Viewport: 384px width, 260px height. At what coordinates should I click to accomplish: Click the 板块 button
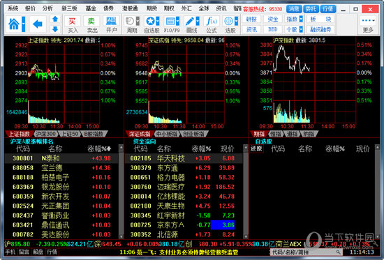(320, 19)
